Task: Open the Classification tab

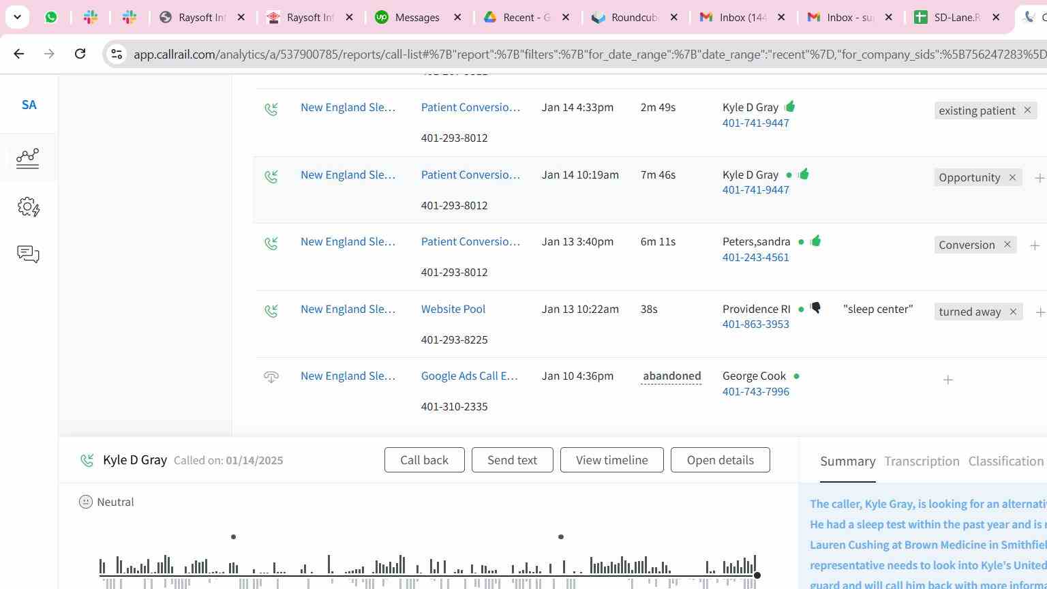Action: click(1006, 462)
